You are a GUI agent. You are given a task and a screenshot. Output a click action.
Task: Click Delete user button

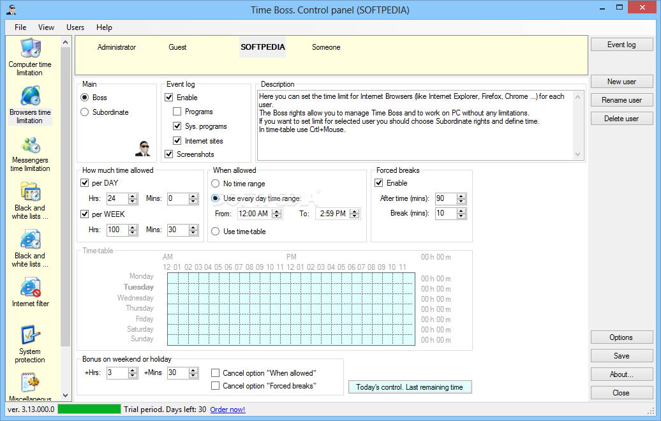pyautogui.click(x=622, y=119)
